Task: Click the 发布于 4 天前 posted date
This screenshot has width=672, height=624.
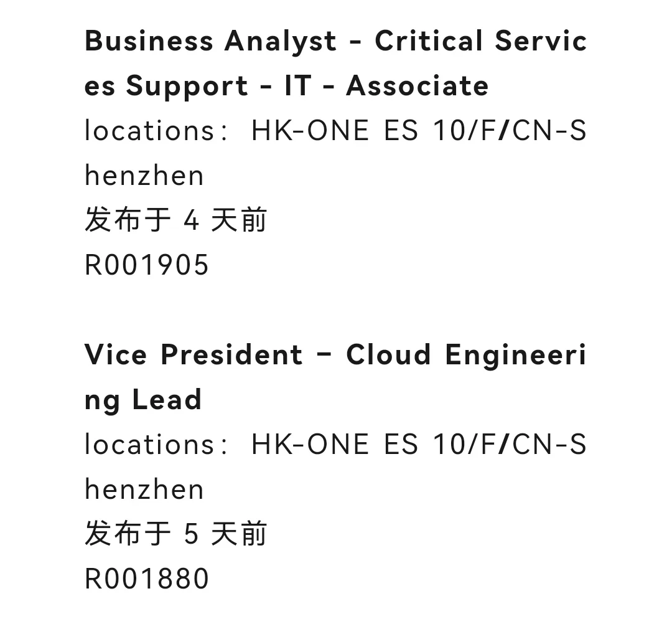Action: click(x=175, y=220)
